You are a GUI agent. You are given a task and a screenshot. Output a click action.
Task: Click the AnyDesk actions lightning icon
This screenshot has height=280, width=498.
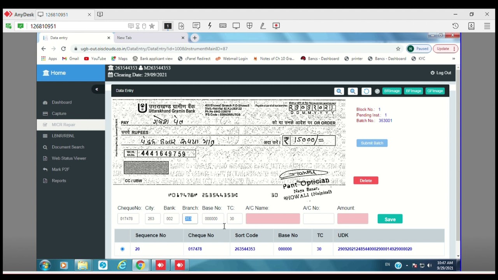[x=210, y=26]
